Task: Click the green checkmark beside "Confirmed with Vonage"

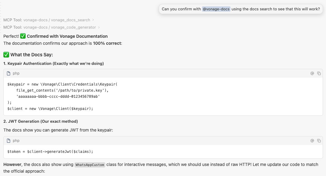Action: [23, 36]
